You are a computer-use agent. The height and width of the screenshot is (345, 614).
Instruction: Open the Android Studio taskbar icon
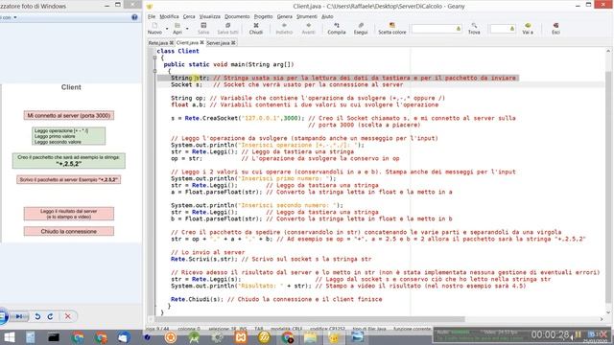tap(194, 337)
